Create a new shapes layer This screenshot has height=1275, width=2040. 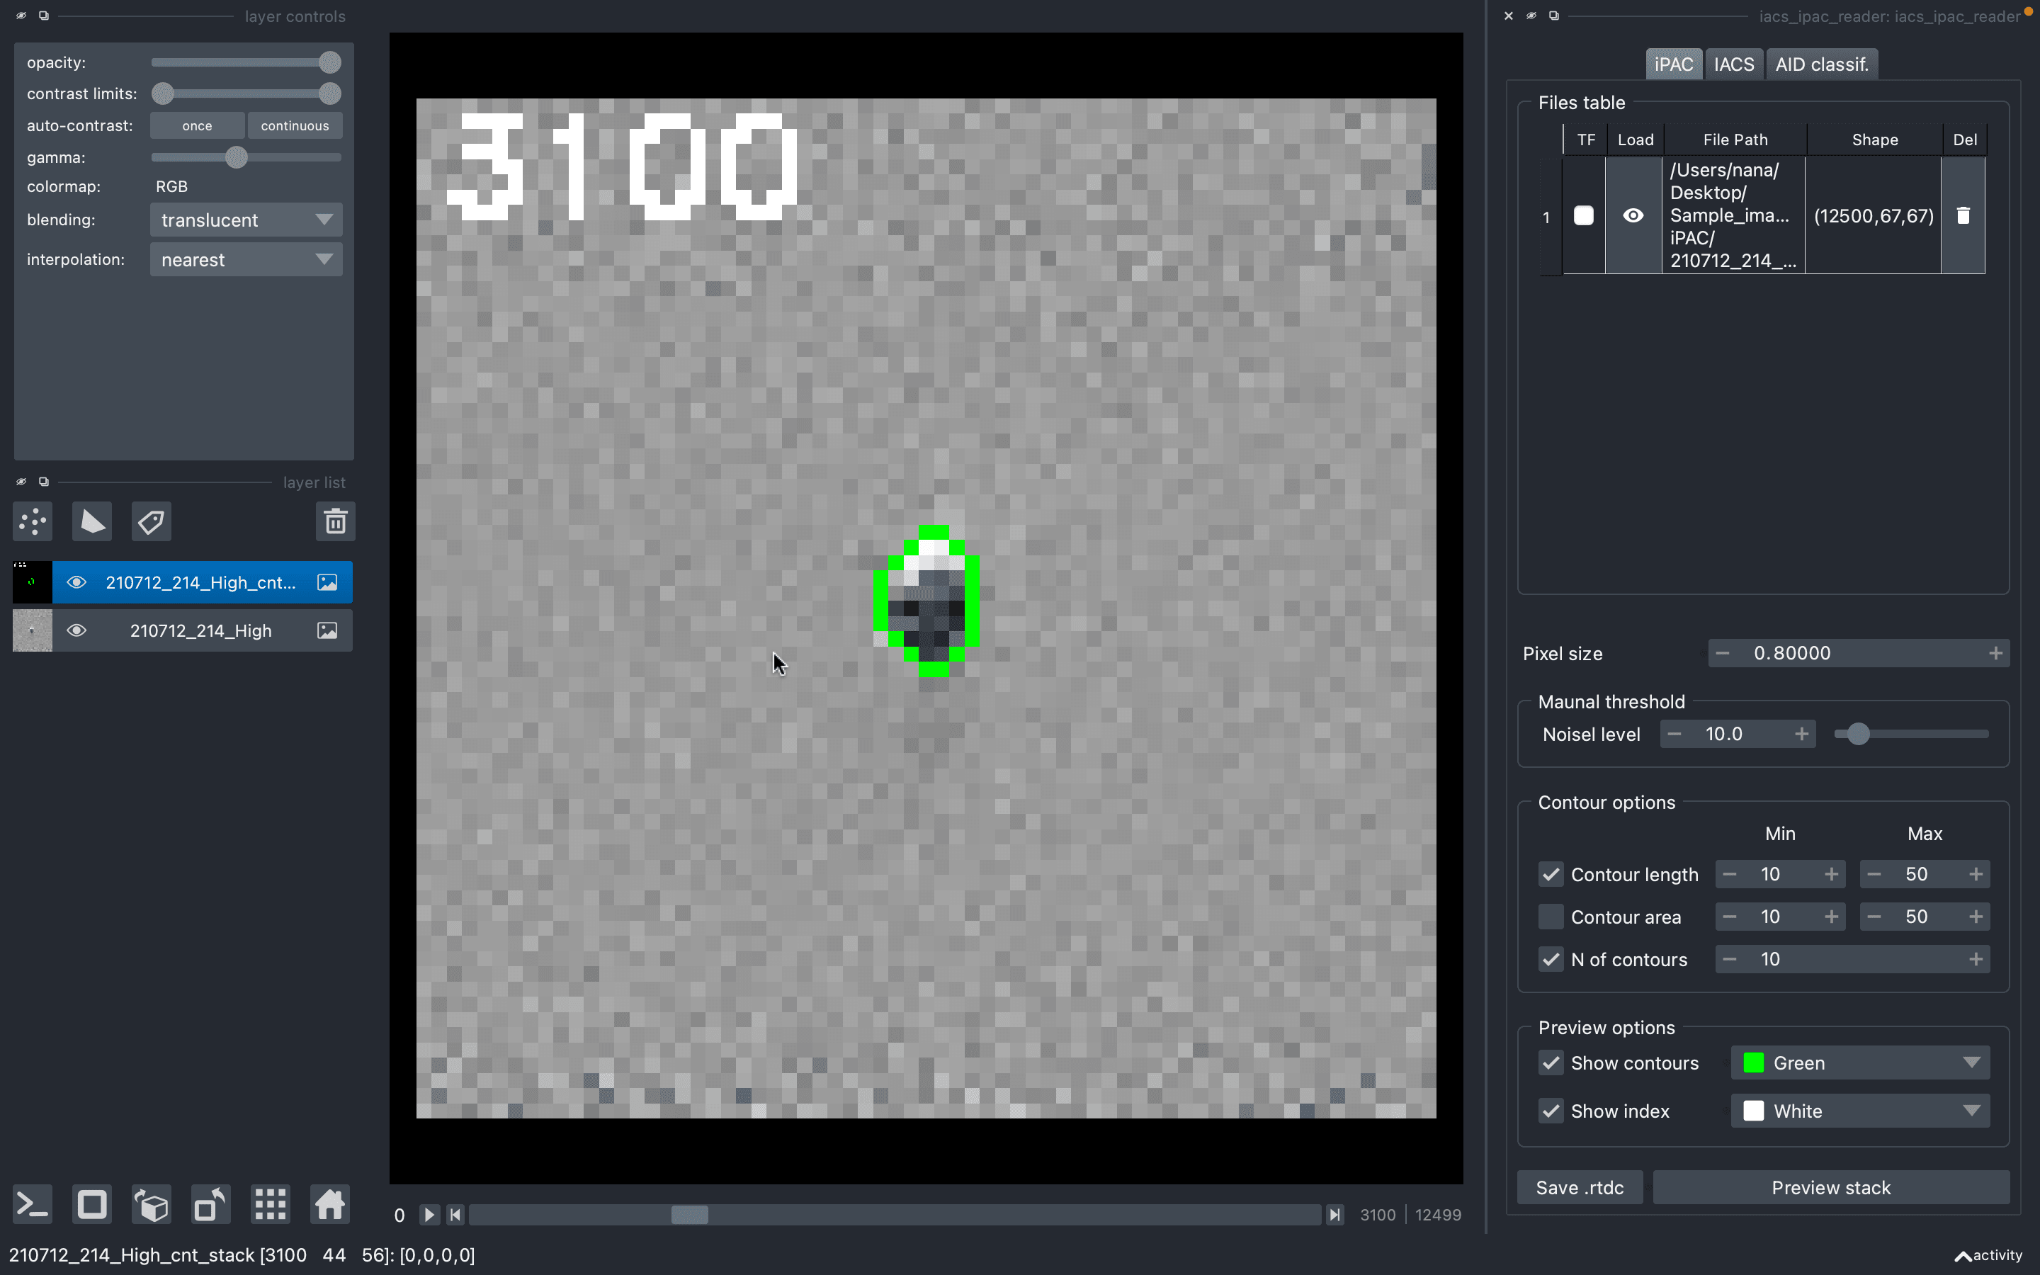(x=92, y=522)
